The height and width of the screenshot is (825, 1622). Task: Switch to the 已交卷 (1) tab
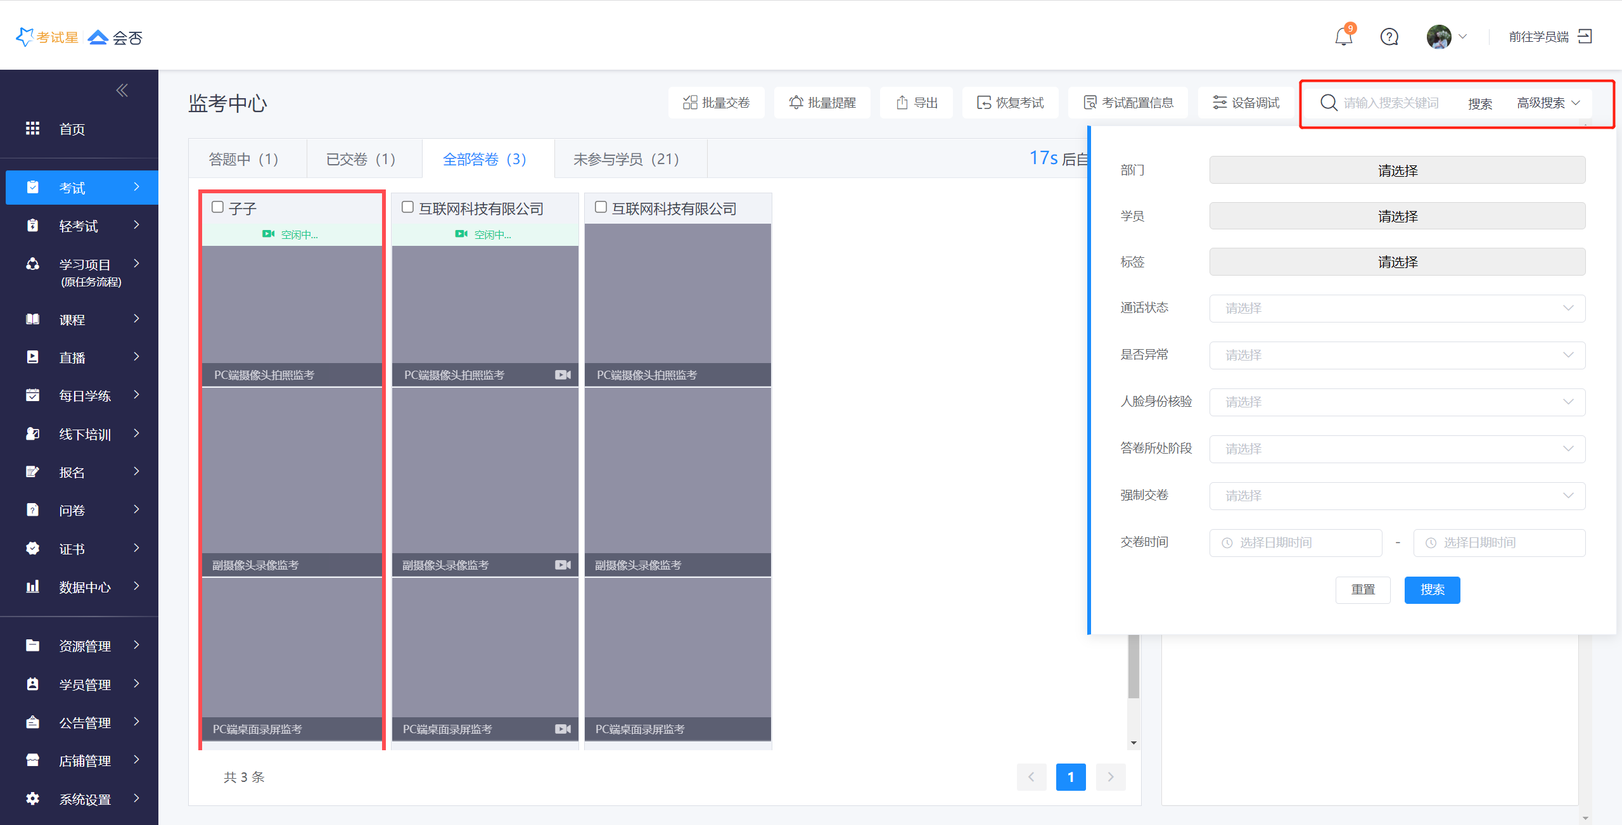(x=361, y=159)
